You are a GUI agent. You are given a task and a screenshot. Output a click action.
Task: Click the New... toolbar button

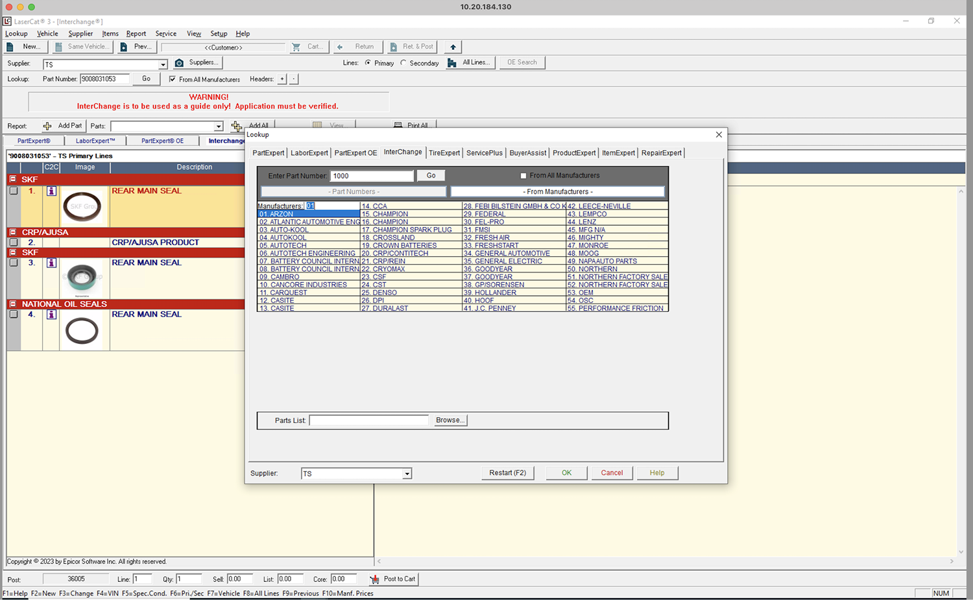pyautogui.click(x=25, y=47)
